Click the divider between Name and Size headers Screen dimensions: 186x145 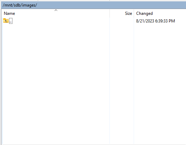109,13
